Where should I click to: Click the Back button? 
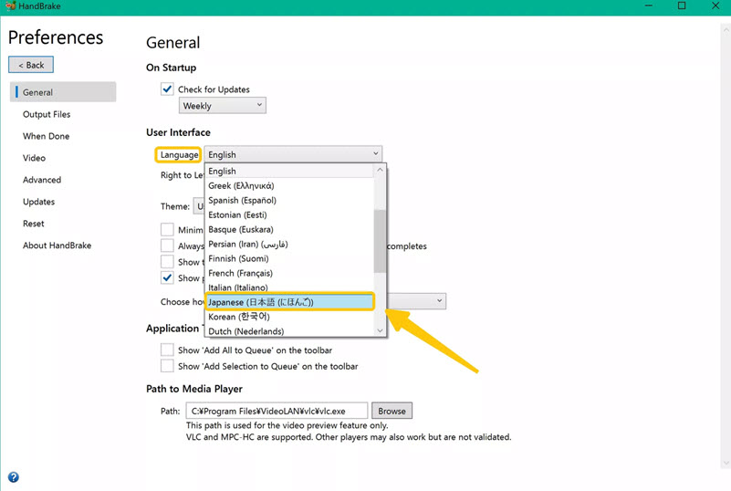pyautogui.click(x=31, y=65)
